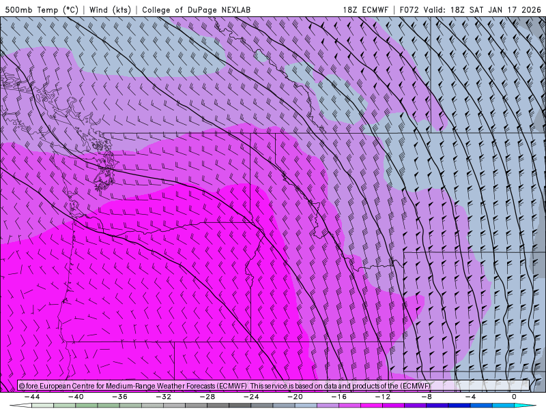Click the -40 color scale label
The image size is (546, 409).
tap(76, 397)
